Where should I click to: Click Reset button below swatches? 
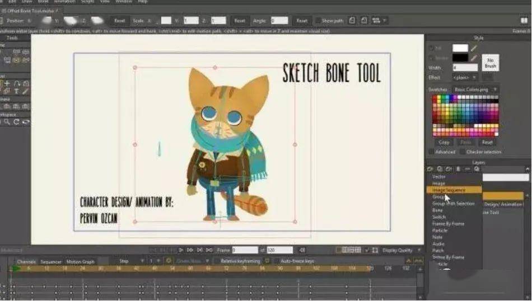point(487,142)
